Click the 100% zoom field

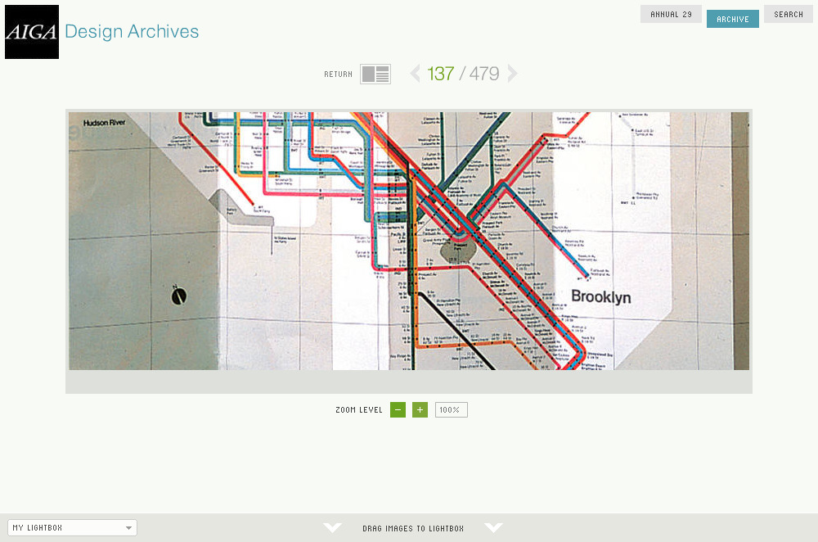coord(452,410)
